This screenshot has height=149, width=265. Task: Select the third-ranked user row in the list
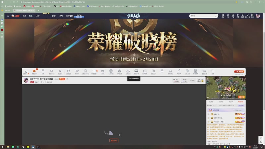(x=226, y=122)
